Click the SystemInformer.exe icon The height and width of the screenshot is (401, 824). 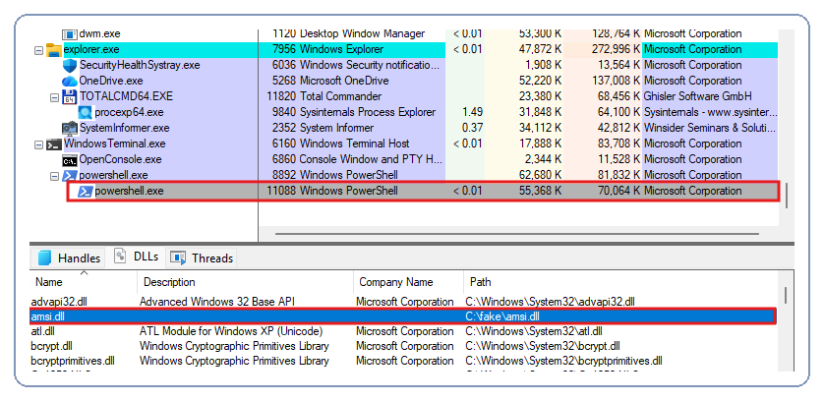click(x=70, y=128)
